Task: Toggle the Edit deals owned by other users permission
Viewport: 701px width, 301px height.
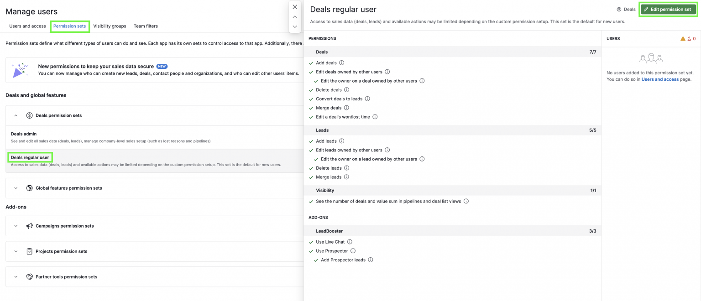Action: (x=311, y=72)
